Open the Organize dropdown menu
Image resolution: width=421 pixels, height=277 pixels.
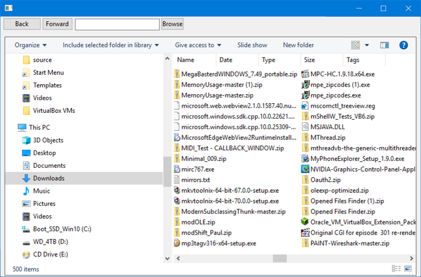click(30, 45)
